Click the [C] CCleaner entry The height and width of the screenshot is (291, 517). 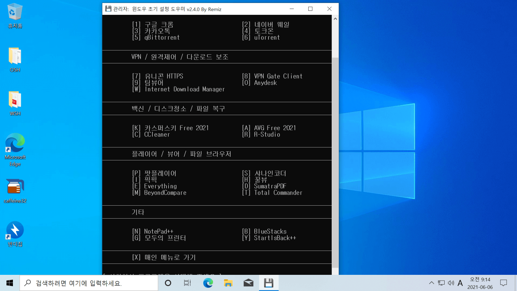(x=151, y=135)
